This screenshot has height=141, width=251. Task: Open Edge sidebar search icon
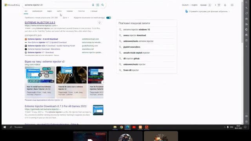click(247, 2)
